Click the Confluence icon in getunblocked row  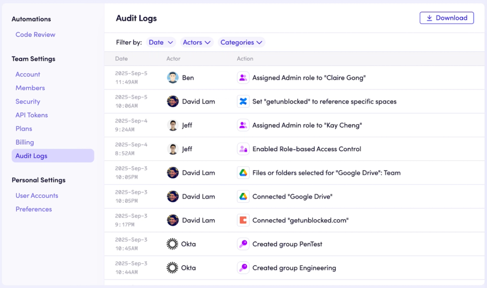[x=243, y=102]
